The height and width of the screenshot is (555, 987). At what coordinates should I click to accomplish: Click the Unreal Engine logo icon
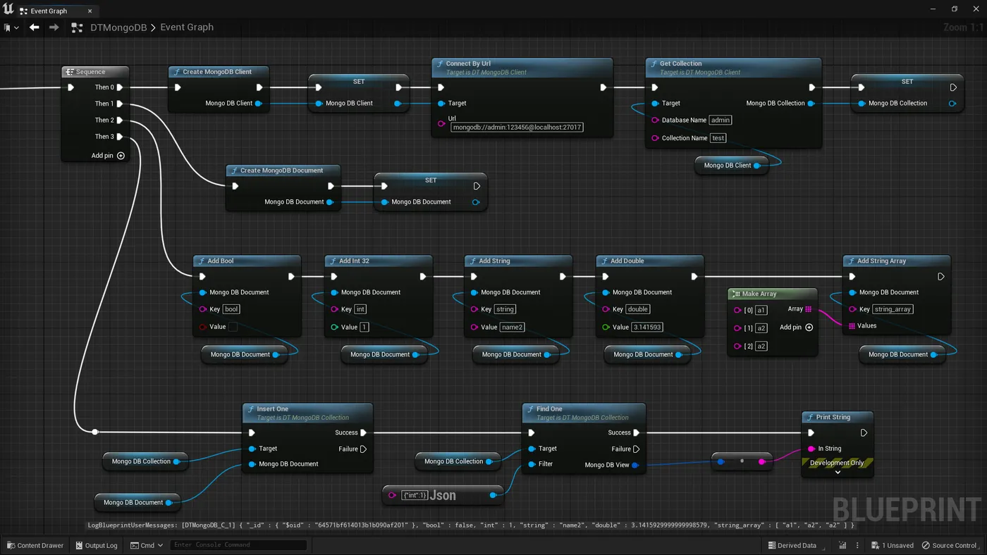click(8, 9)
